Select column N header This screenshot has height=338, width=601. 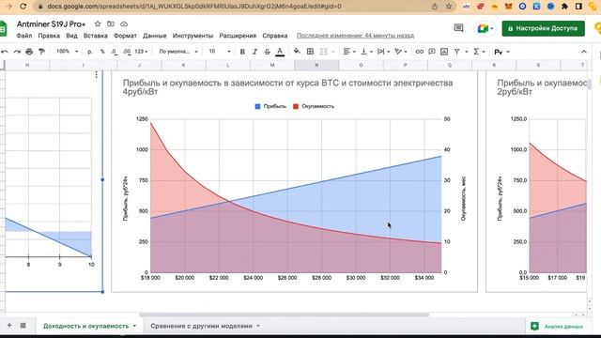tap(316, 65)
